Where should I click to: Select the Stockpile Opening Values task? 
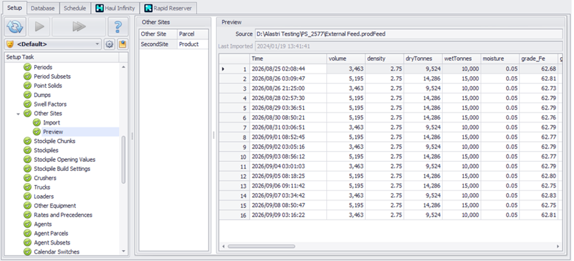click(x=65, y=159)
